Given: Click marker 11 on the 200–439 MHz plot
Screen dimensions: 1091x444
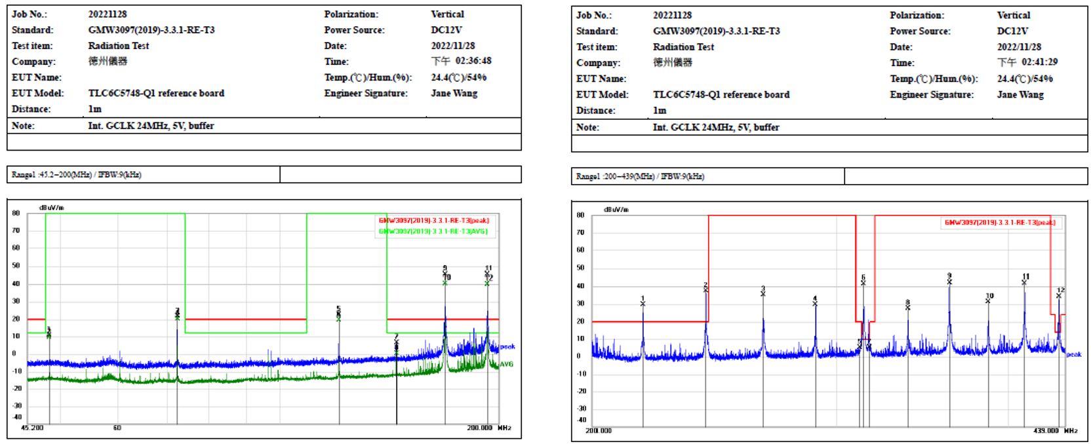Looking at the screenshot, I should pyautogui.click(x=1024, y=282).
